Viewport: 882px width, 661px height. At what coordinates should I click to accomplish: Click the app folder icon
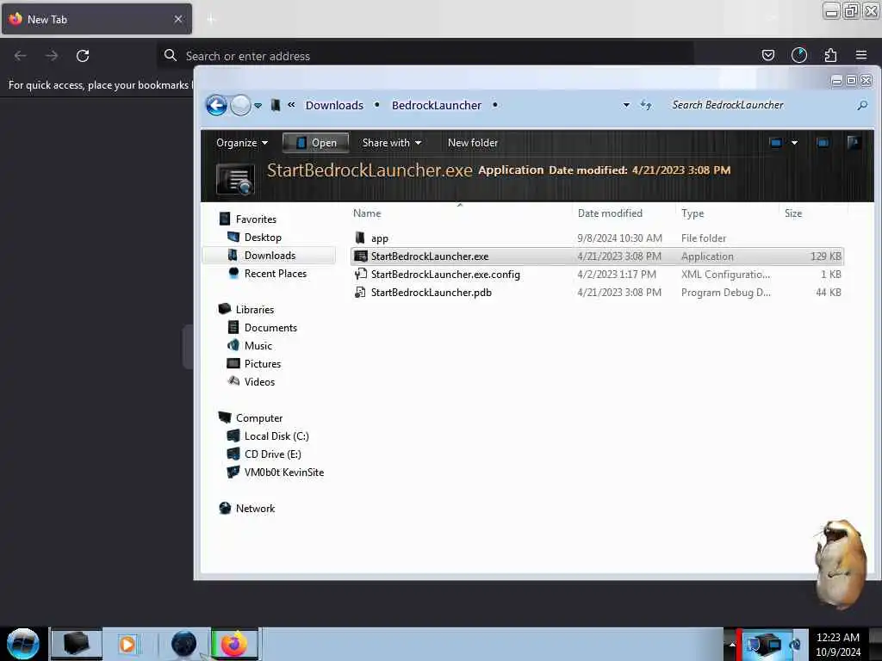[360, 238]
